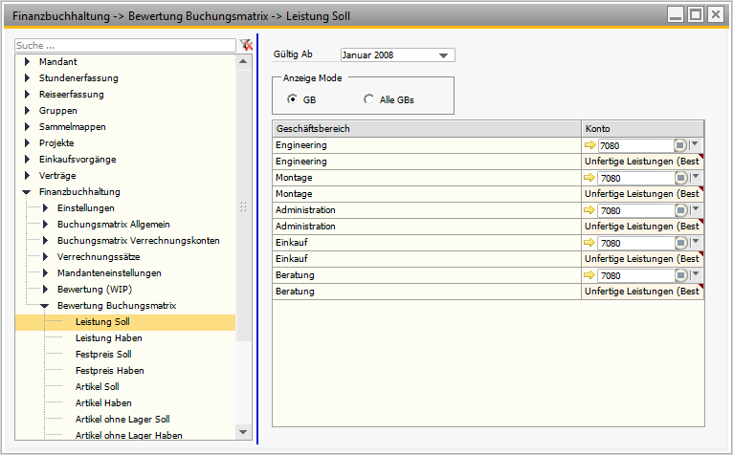Open account chooser icon in Engineering row

pos(679,145)
